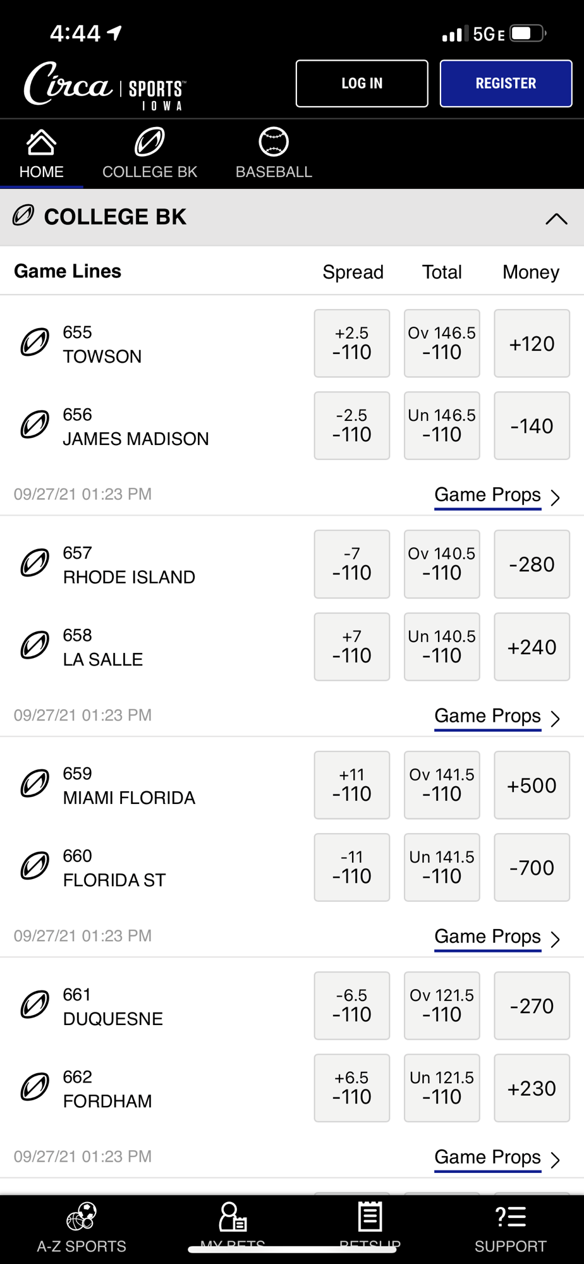Click the REGISTER button
584x1264 pixels.
[506, 83]
